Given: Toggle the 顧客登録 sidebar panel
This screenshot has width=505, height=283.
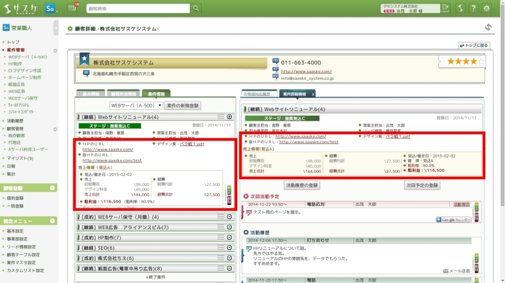Looking at the screenshot, I should click(53, 188).
